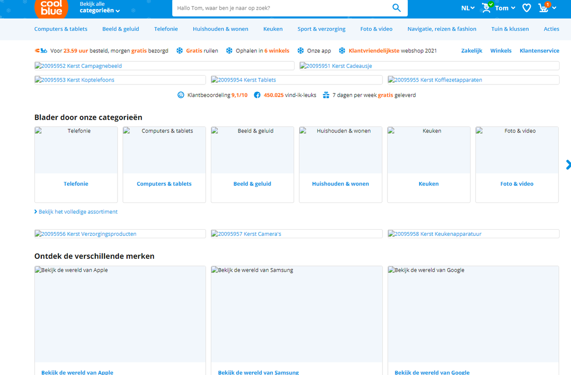Click Gratis ruilen text
Image resolution: width=571 pixels, height=375 pixels.
(202, 51)
